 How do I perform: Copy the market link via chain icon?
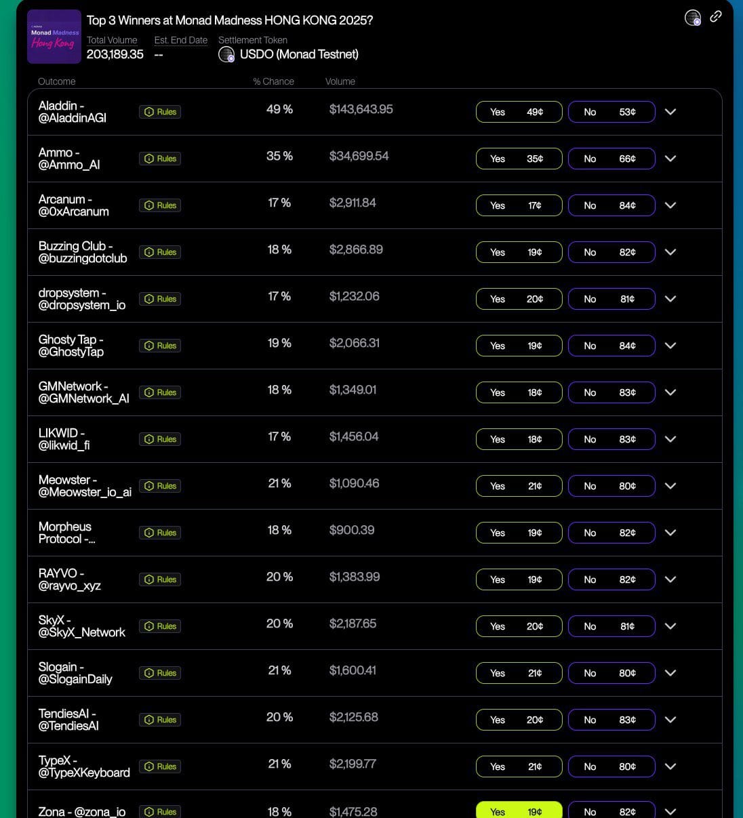tap(716, 17)
